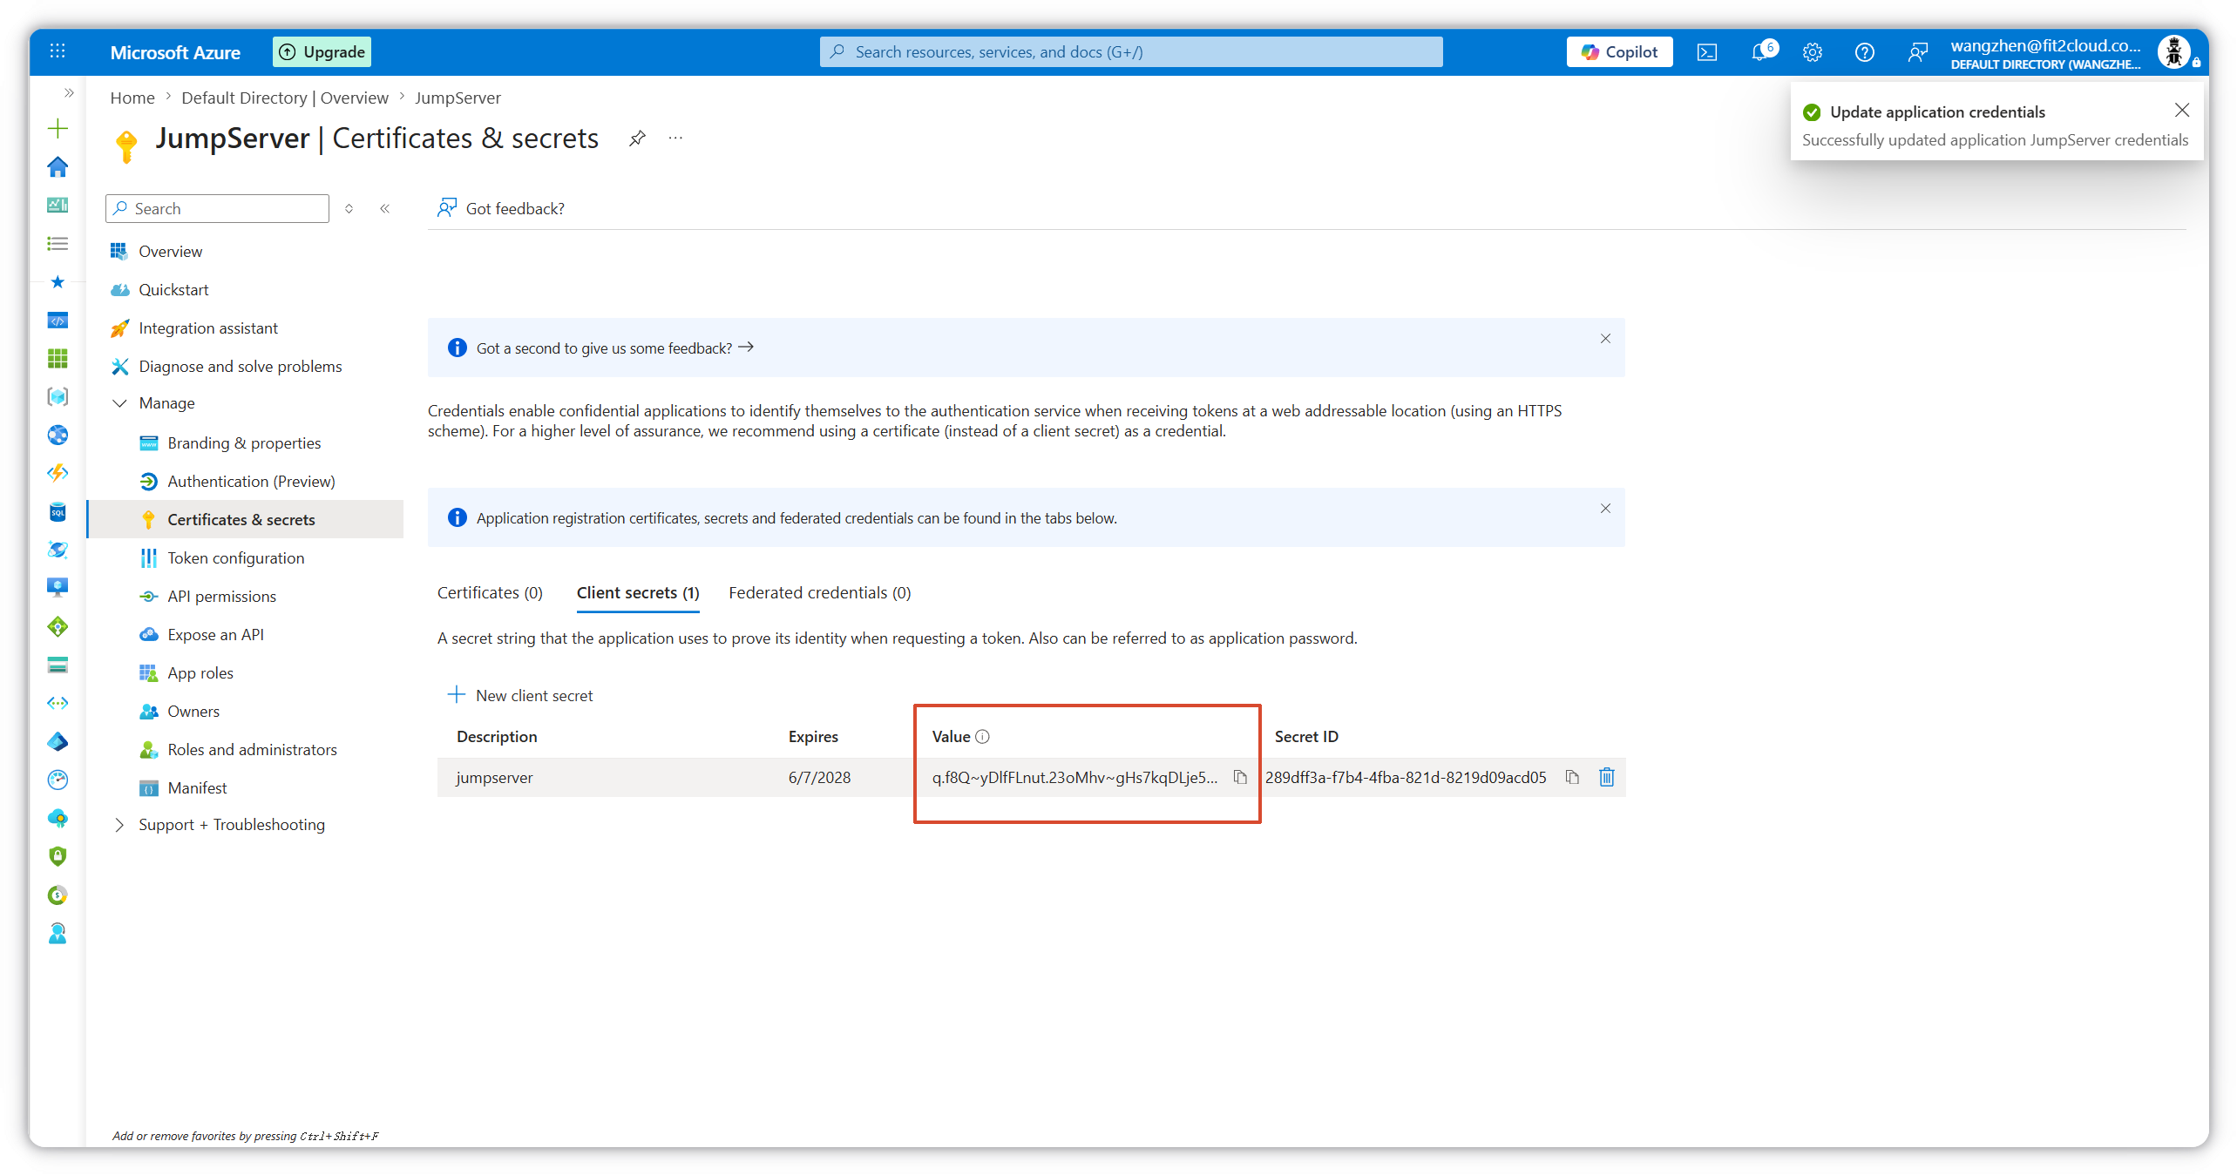Image resolution: width=2237 pixels, height=1175 pixels.
Task: Click the Upgrade button
Action: pyautogui.click(x=322, y=52)
